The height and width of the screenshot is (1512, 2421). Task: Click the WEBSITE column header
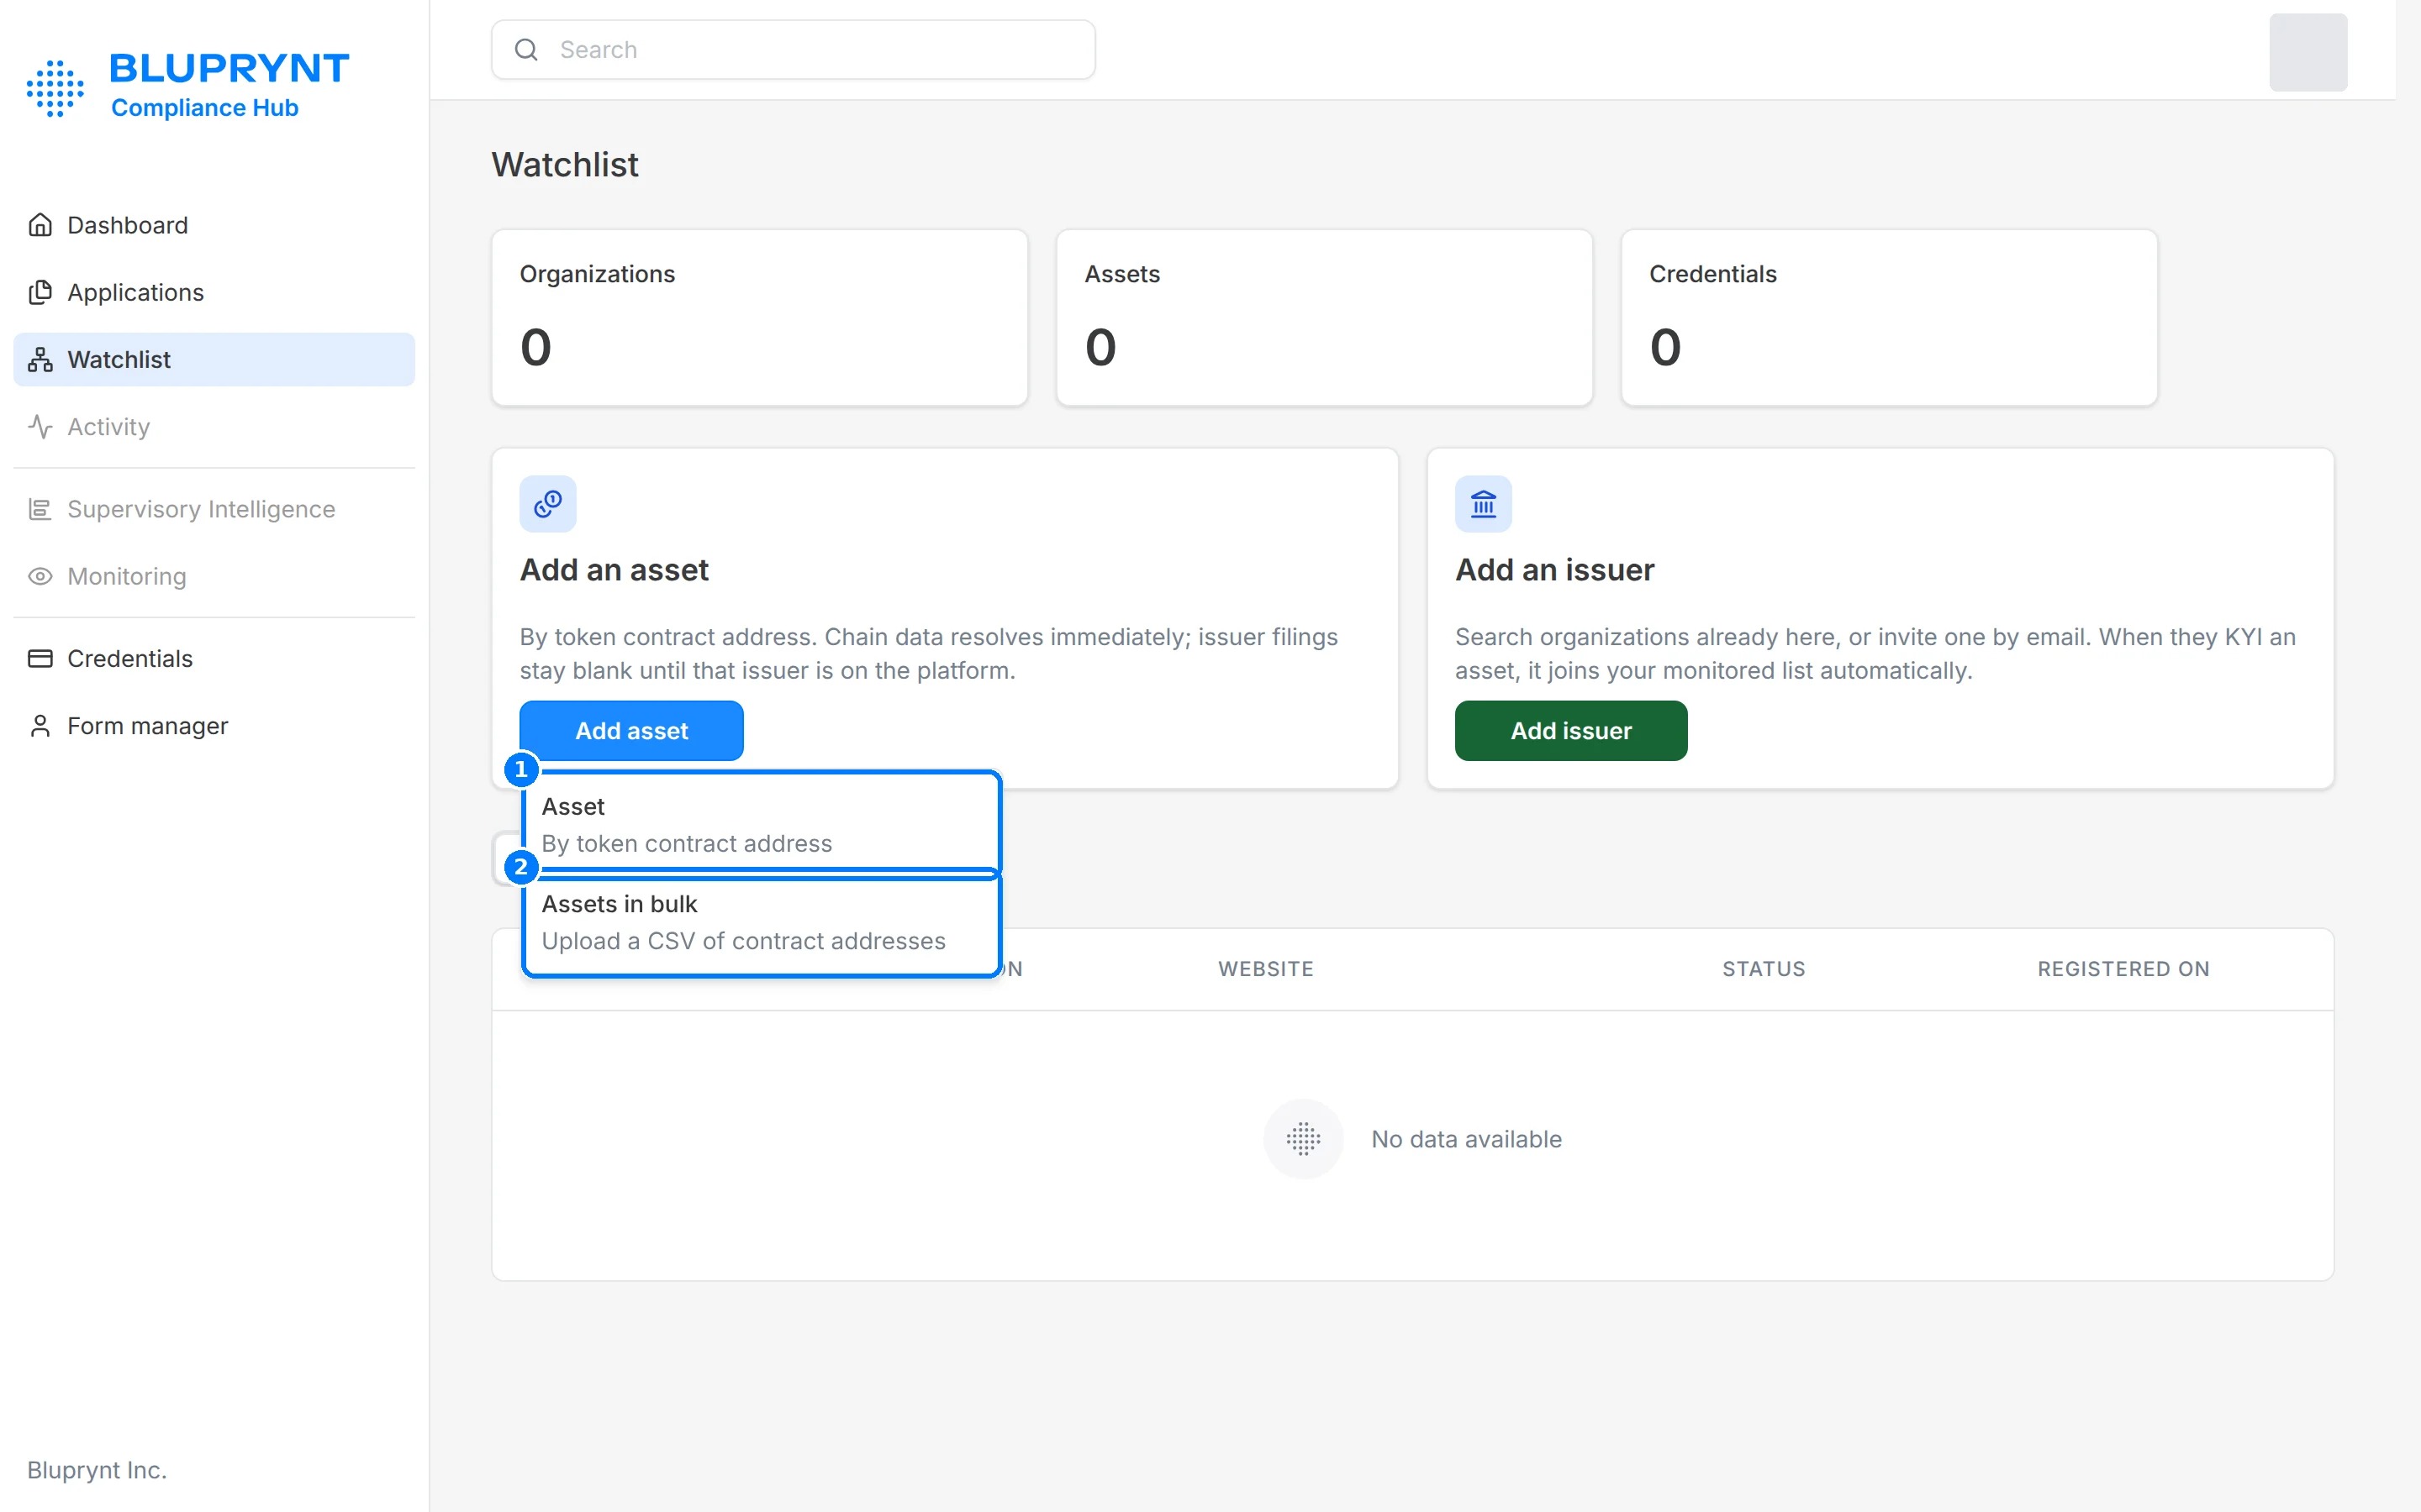[1265, 968]
